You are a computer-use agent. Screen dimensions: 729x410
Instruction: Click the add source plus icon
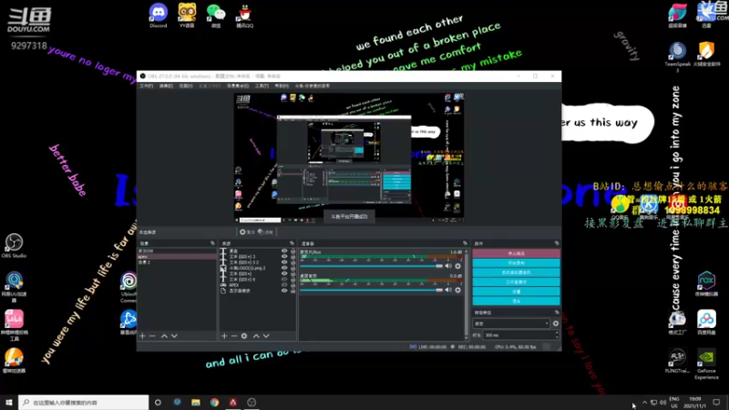tap(224, 335)
